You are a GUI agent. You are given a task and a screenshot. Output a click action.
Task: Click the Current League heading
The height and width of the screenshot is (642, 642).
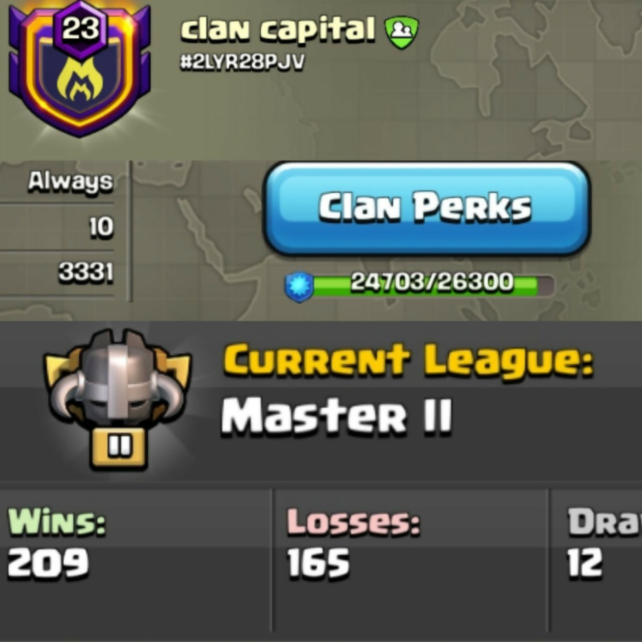tap(408, 360)
